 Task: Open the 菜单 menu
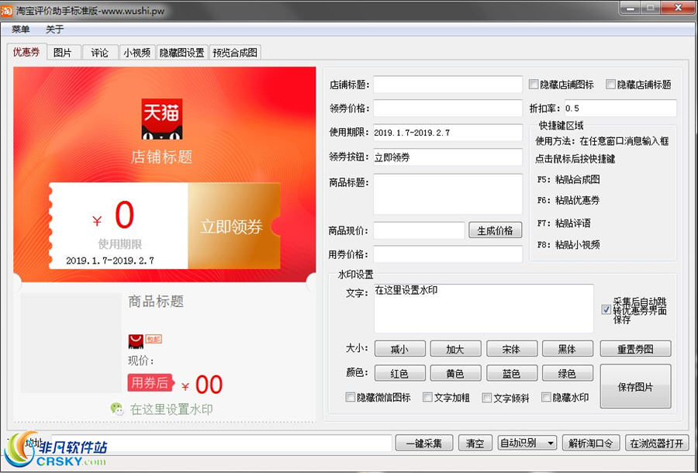(20, 29)
